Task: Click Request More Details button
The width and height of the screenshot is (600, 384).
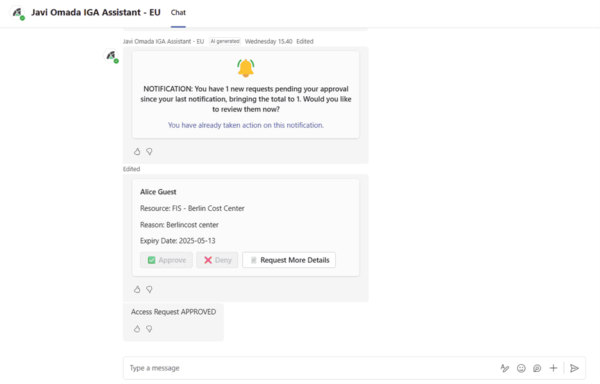Action: tap(289, 260)
